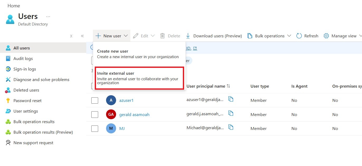Open Audit logs in sidebar
This screenshot has height=166, width=362.
pos(23,59)
